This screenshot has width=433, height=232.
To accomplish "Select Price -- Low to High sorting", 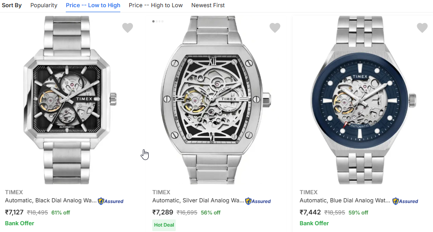I will point(93,5).
